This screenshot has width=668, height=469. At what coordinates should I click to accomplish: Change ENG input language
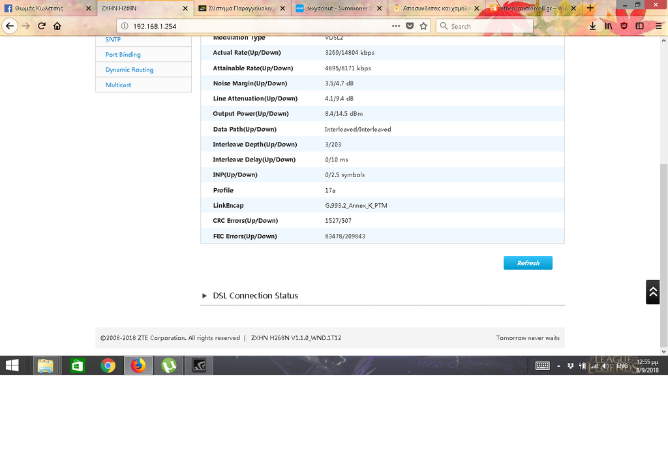622,366
